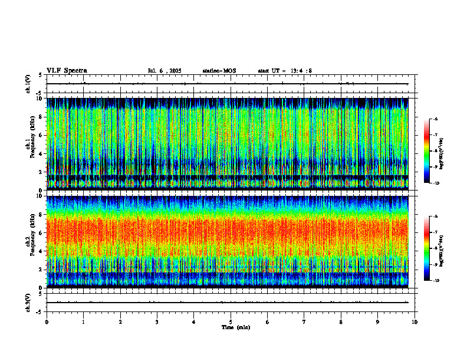Click the "7" tick on the Time axis
Viewport: 467px width, 361px height.
[304, 322]
